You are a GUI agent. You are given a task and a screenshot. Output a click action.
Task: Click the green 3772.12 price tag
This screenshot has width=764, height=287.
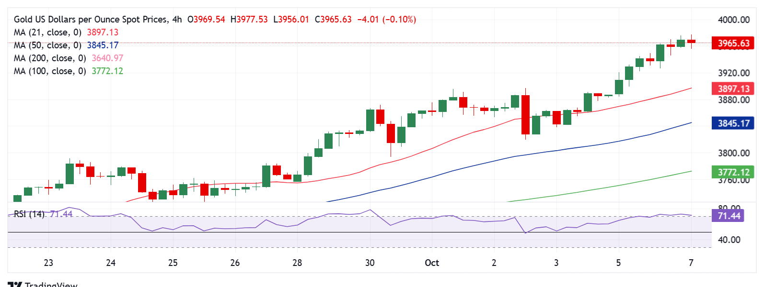733,172
